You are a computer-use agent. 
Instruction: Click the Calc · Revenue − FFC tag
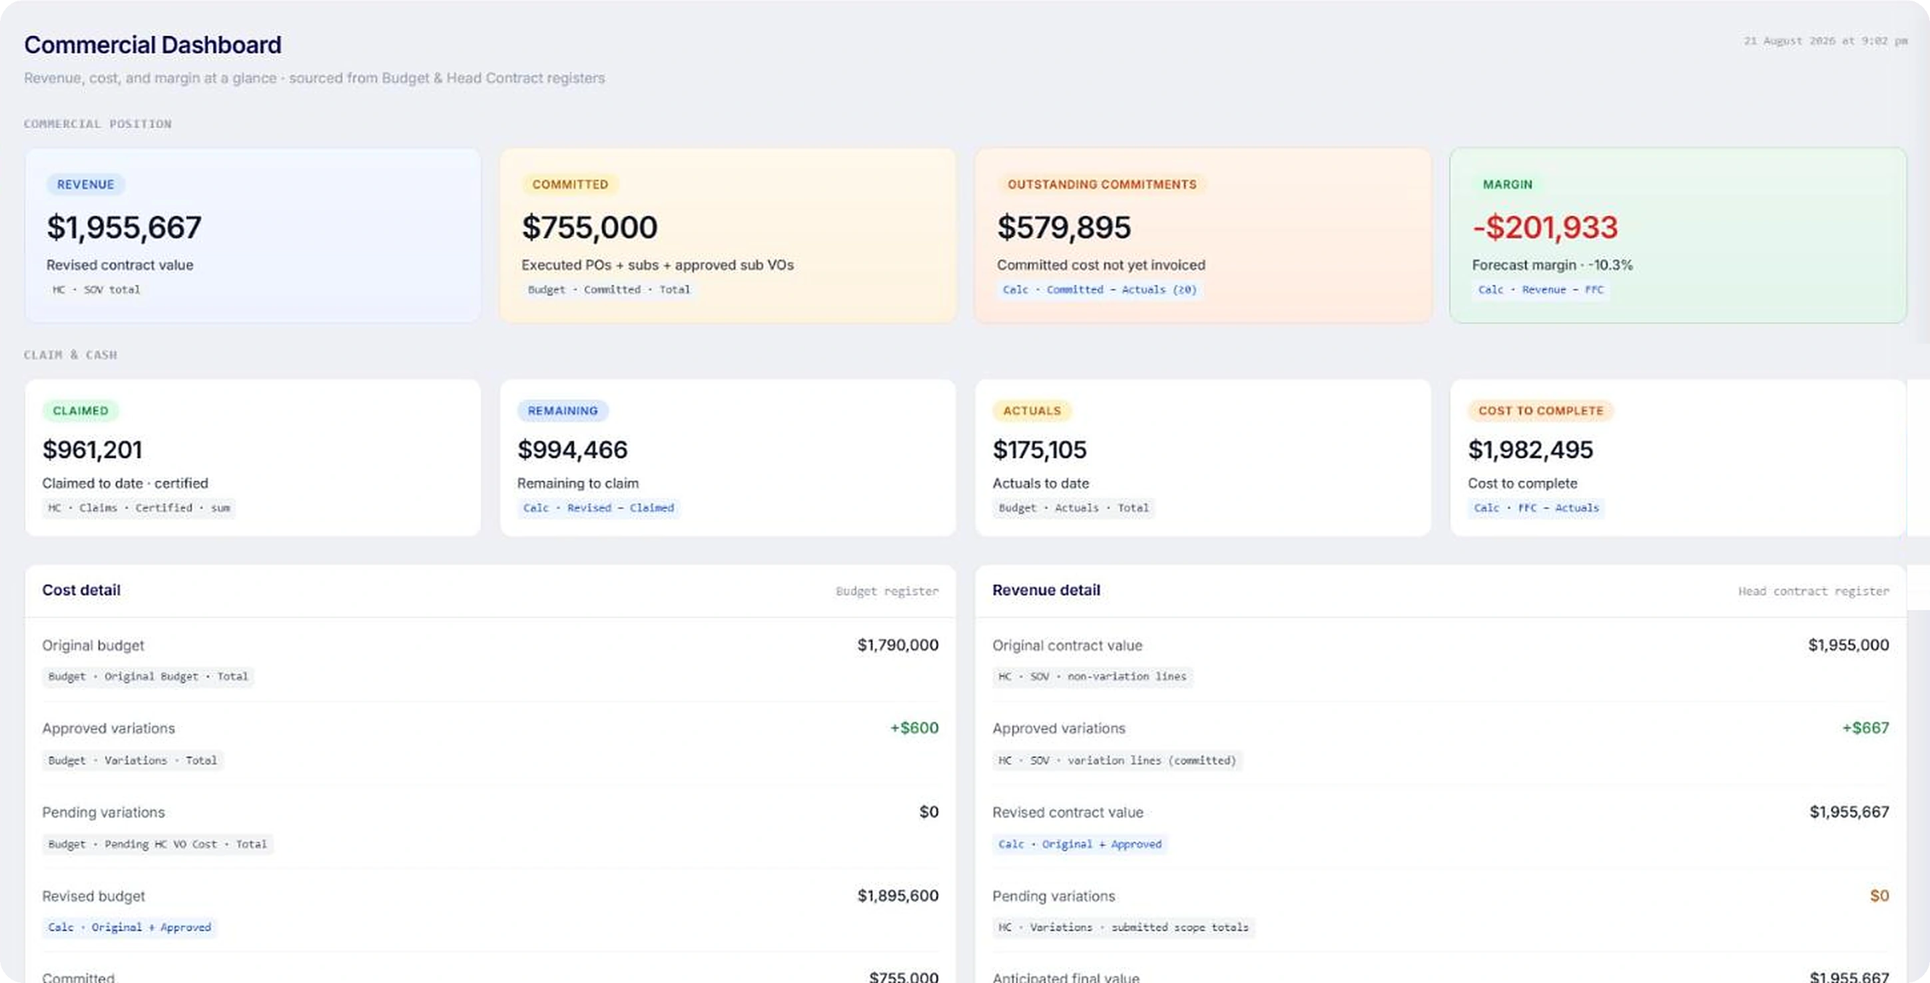(1541, 290)
